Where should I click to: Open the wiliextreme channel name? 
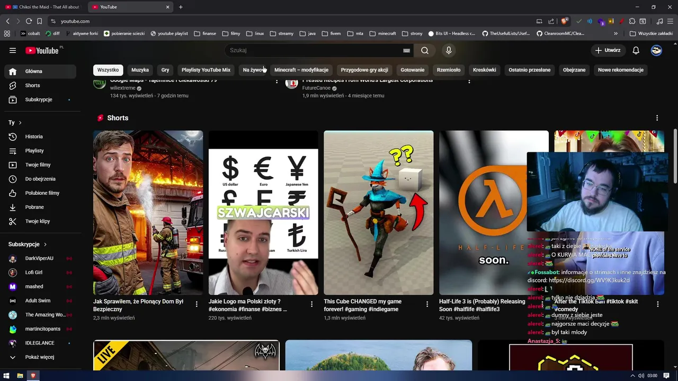click(123, 88)
